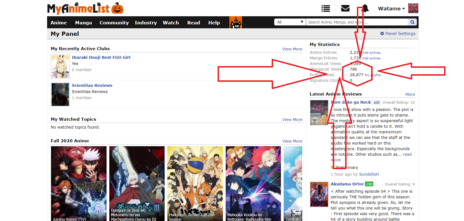Add entries for Anime Entries
The image size is (464, 221).
[371, 53]
